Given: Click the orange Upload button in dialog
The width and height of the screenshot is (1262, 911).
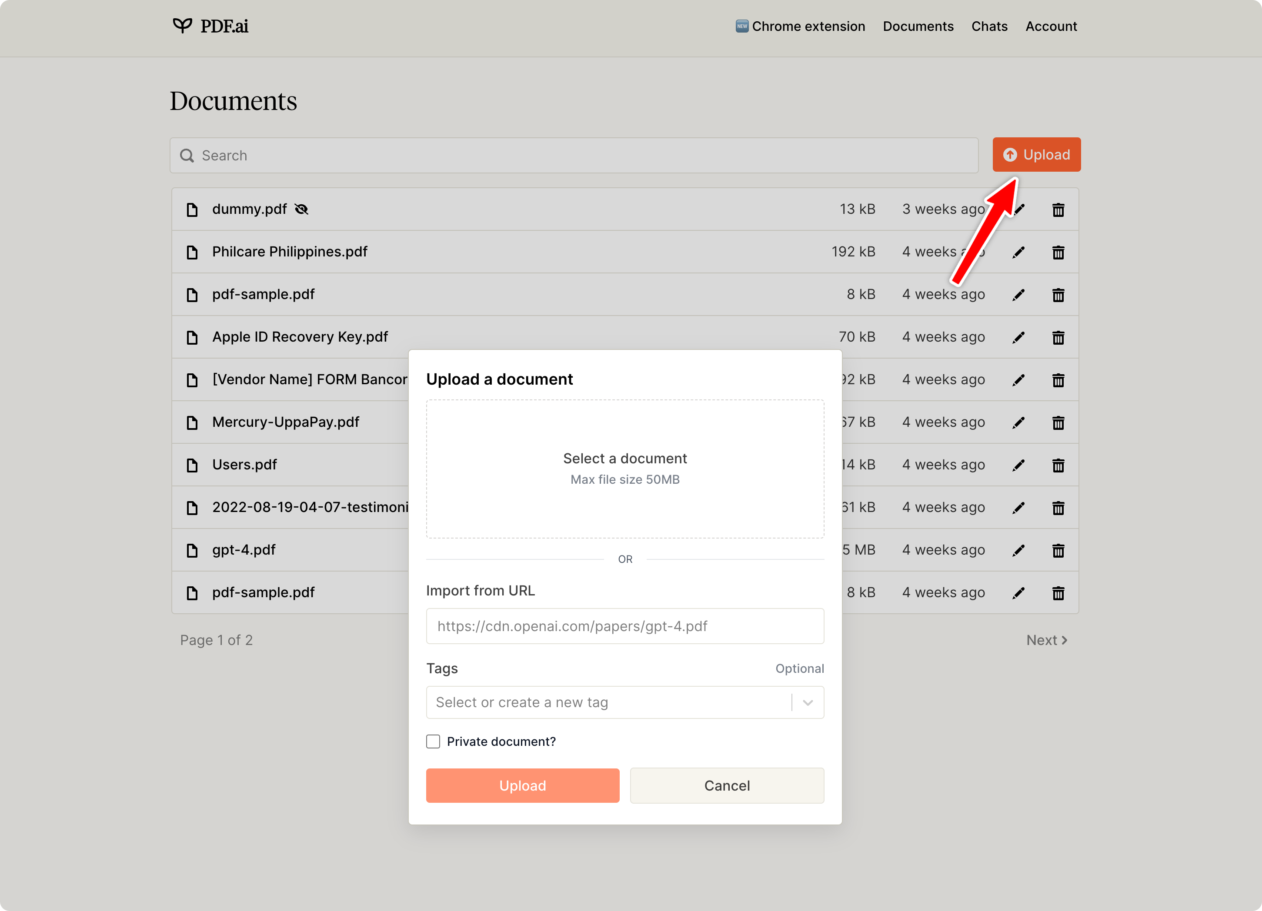Looking at the screenshot, I should coord(522,785).
